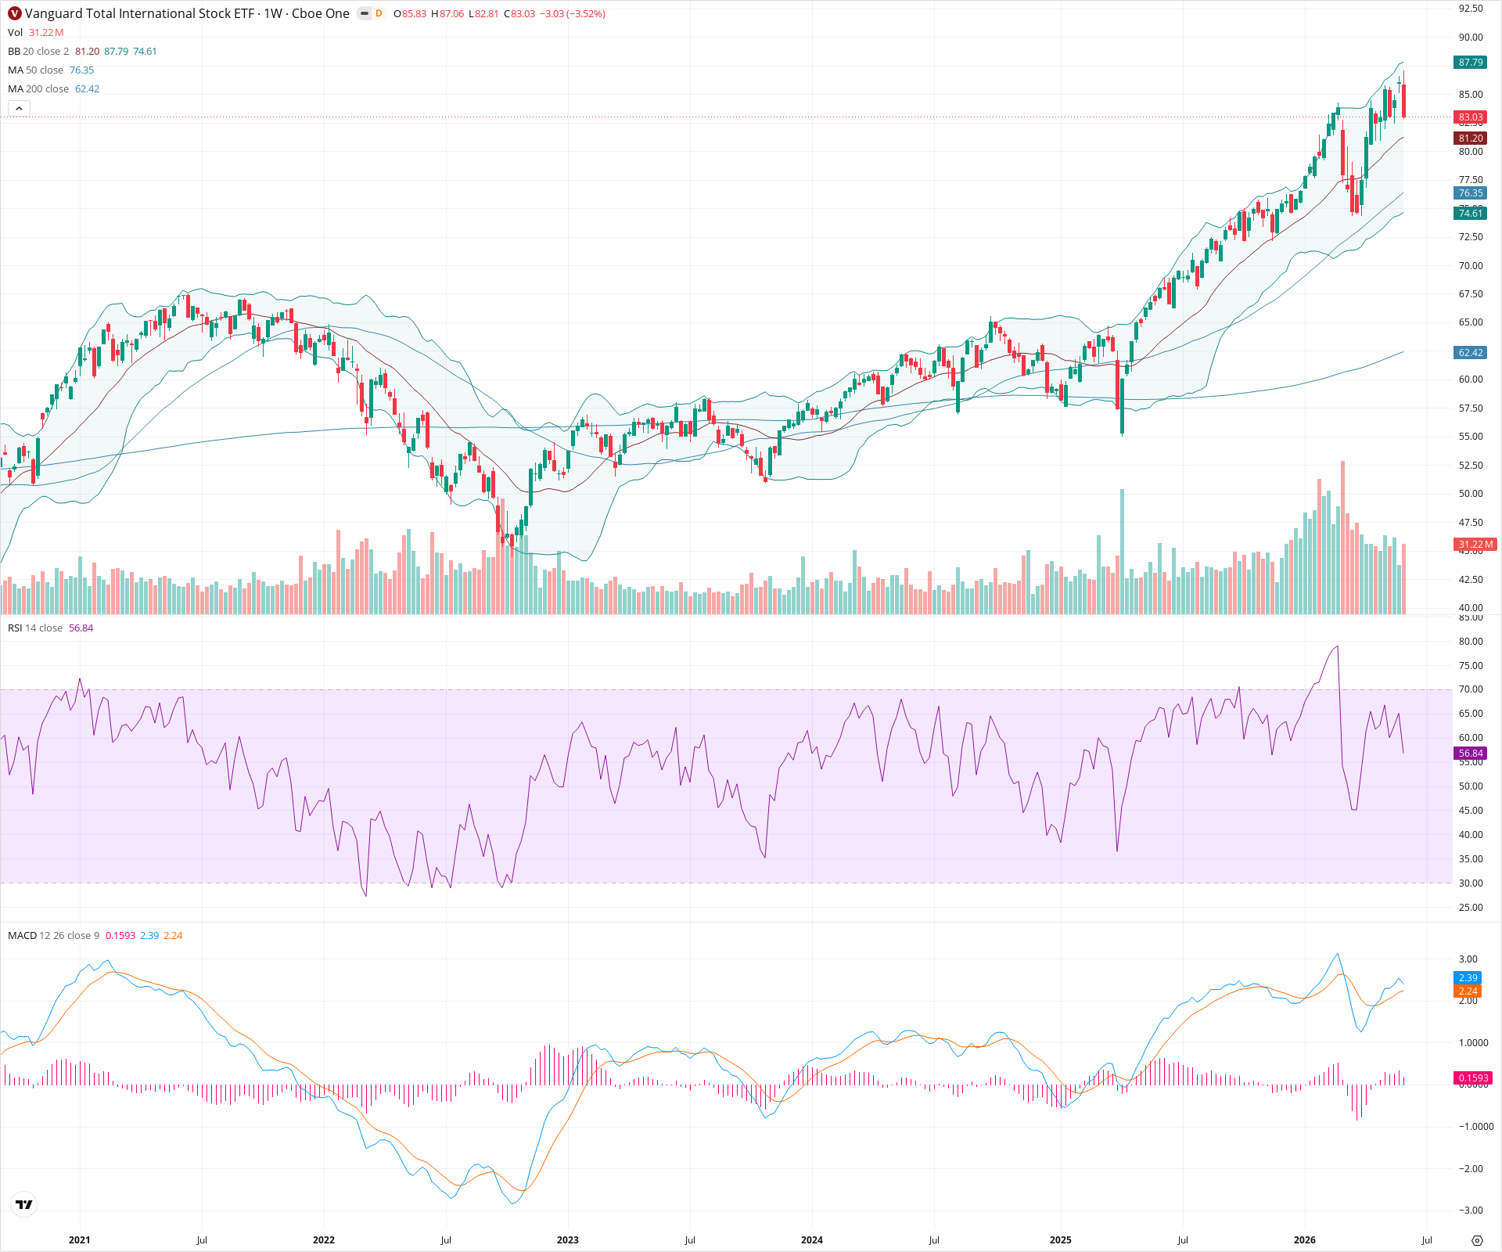Viewport: 1502px width, 1252px height.
Task: Select the MA 200 close legend
Action: pos(53,88)
